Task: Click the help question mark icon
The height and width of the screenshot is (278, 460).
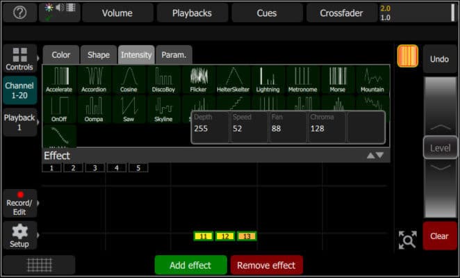Action: point(20,13)
